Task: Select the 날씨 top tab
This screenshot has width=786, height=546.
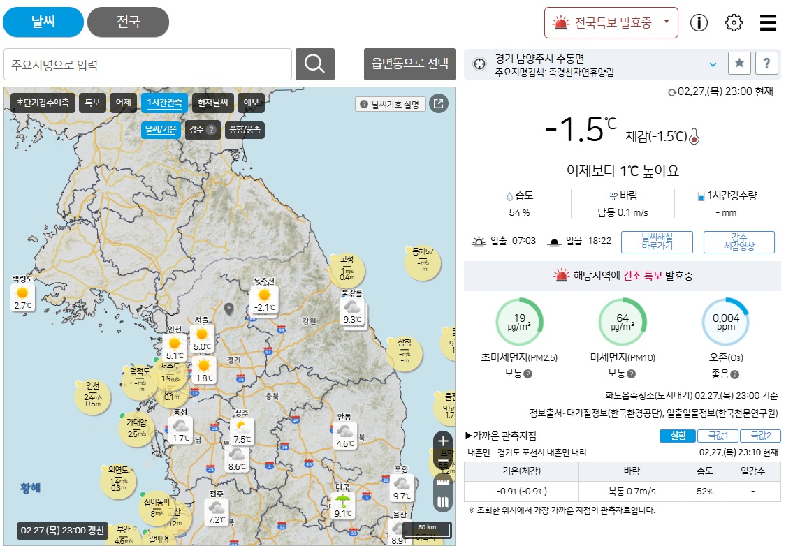Action: click(43, 22)
